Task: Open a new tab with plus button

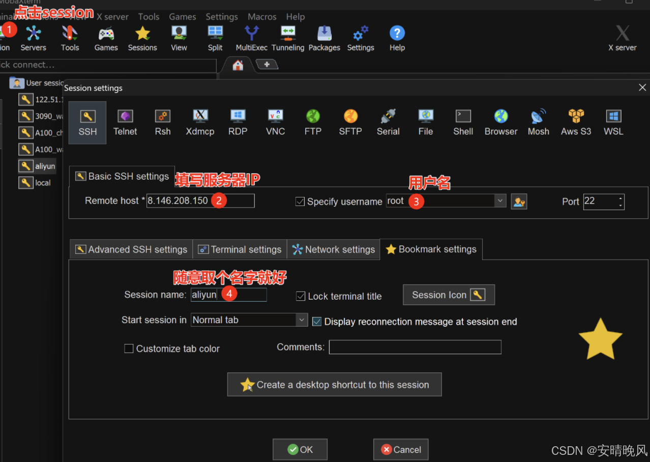Action: click(267, 64)
